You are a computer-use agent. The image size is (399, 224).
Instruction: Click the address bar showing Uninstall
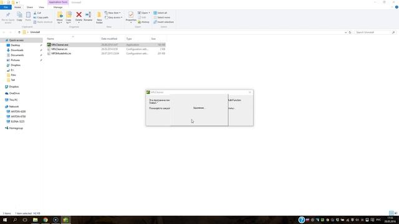[183, 32]
